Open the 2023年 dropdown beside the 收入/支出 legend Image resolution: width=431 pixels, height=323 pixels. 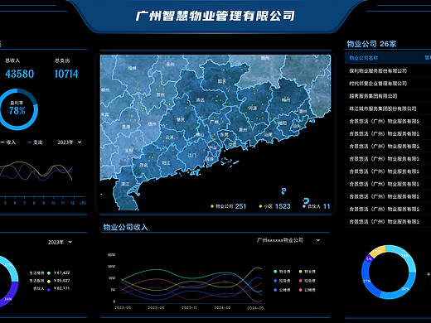[70, 142]
